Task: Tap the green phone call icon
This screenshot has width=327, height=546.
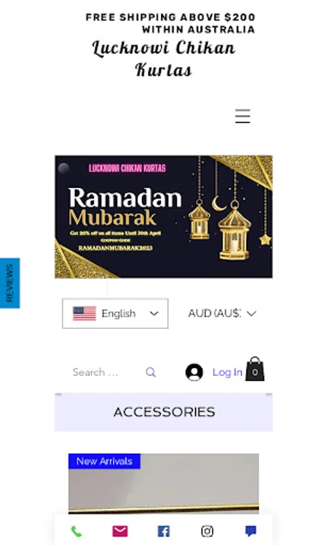Action: [76, 531]
